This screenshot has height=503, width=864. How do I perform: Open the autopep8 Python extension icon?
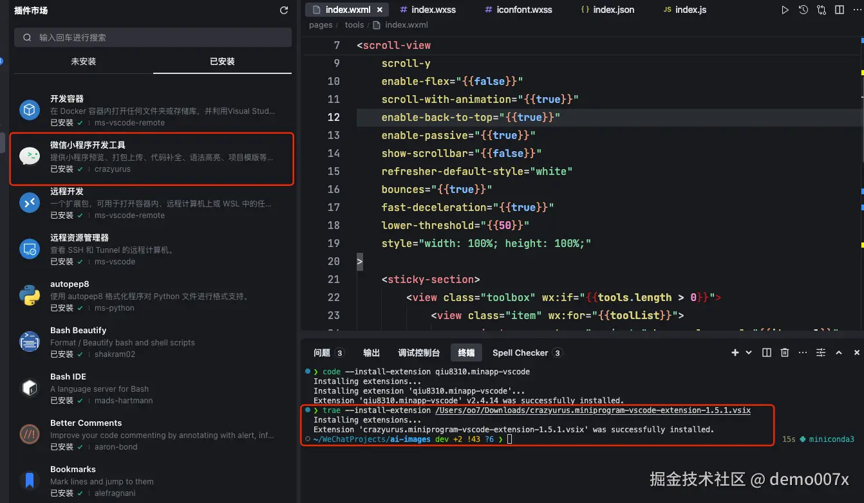point(29,296)
